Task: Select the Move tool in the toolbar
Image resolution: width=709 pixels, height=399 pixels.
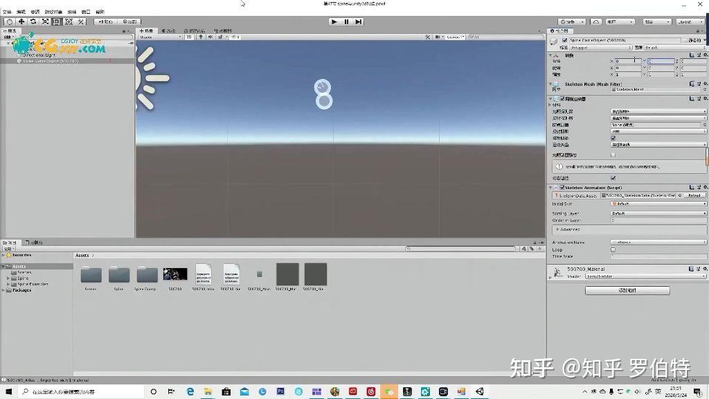Action: coord(21,21)
